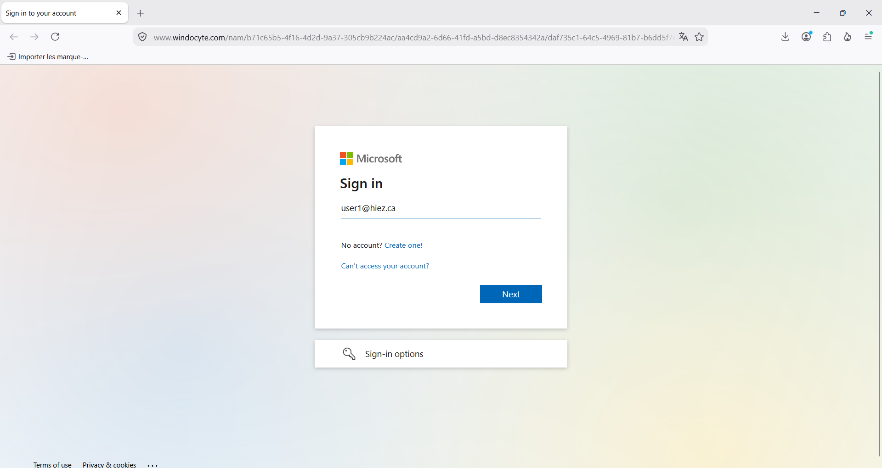Click the page's vertical scrollbar
This screenshot has height=468, width=882.
(879, 264)
